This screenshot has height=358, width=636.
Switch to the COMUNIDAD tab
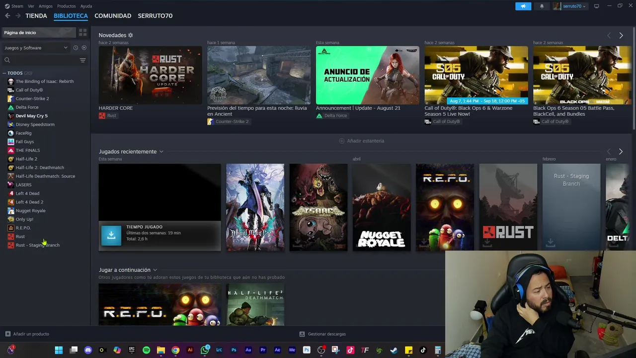(113, 16)
